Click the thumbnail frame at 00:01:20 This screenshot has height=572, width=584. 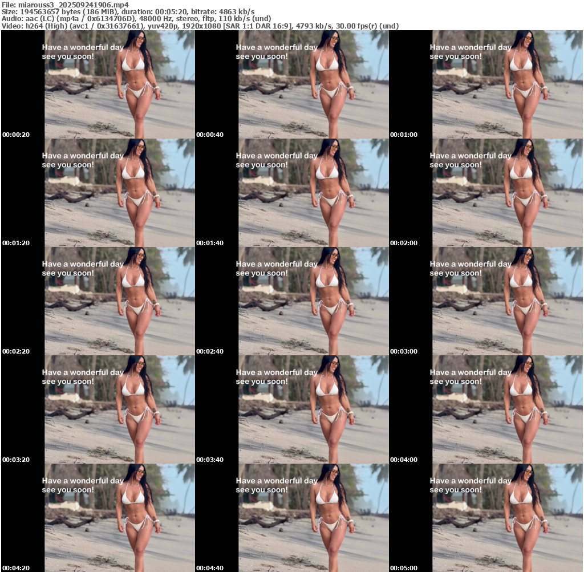point(98,193)
